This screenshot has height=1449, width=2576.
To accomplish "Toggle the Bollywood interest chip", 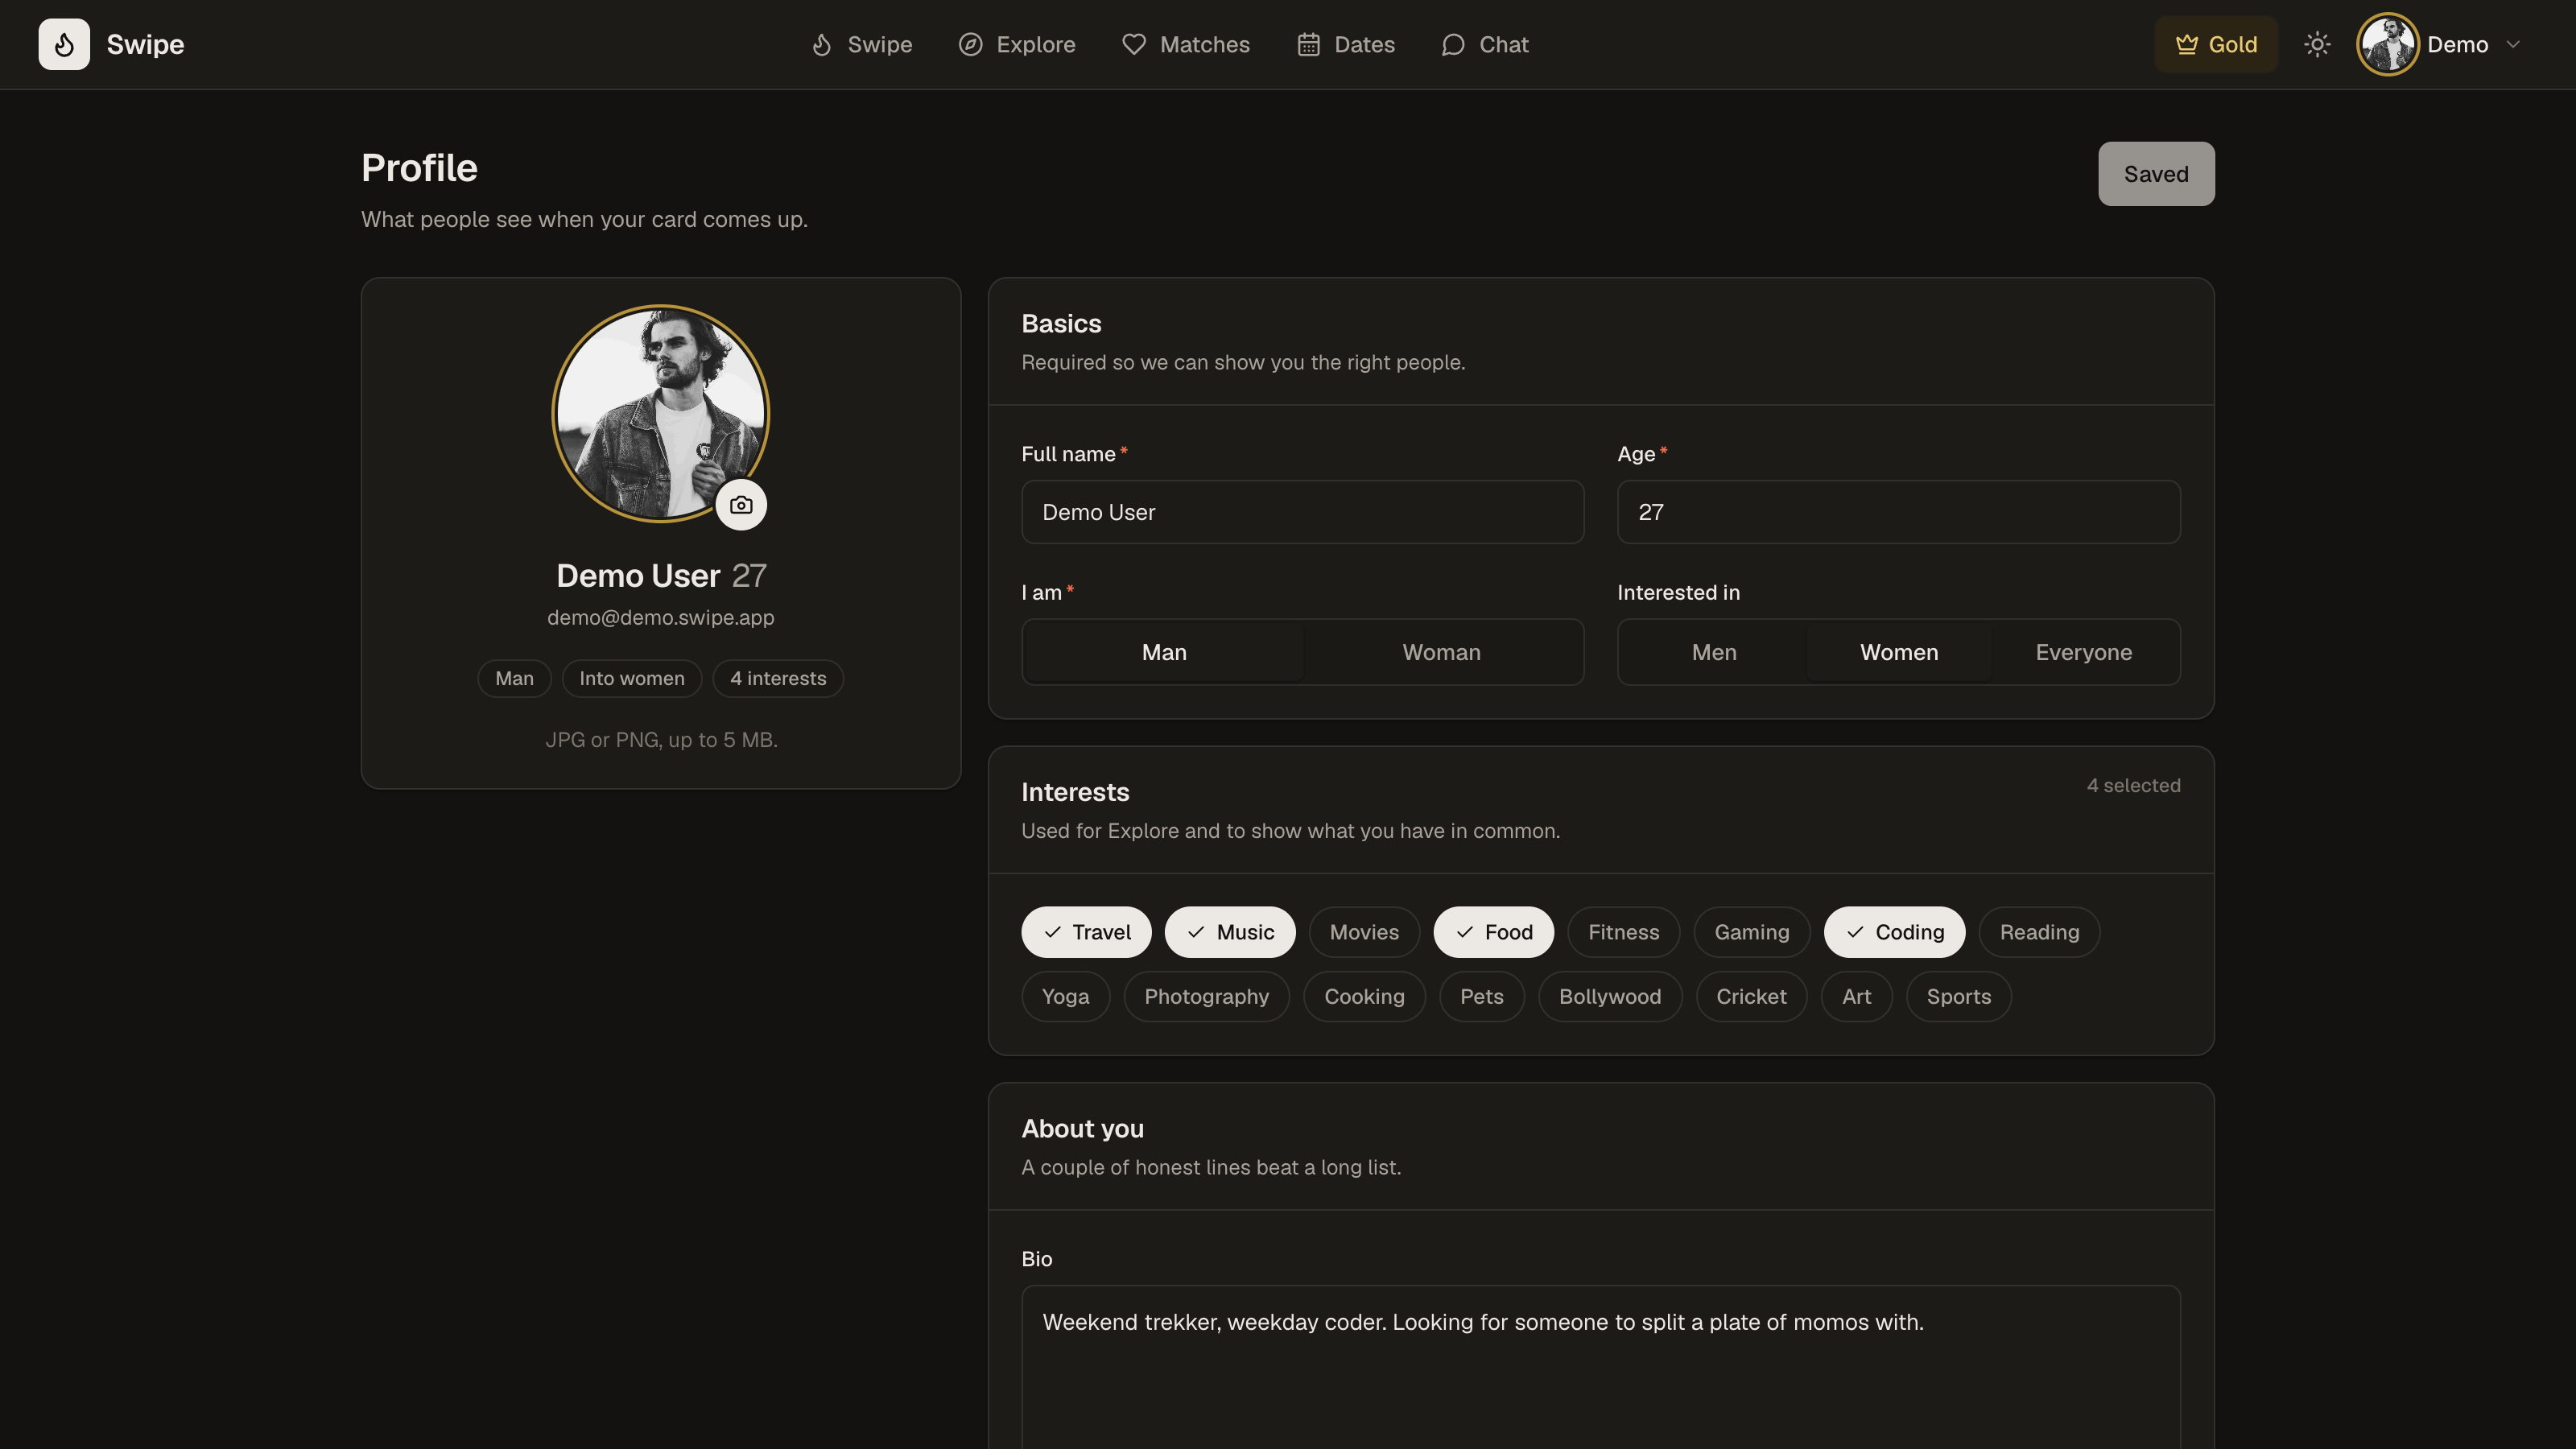I will [x=1610, y=997].
